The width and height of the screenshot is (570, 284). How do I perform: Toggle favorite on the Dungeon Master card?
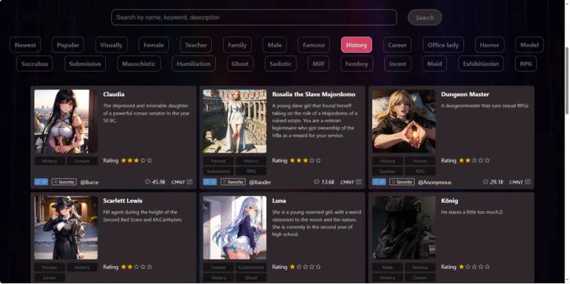402,182
